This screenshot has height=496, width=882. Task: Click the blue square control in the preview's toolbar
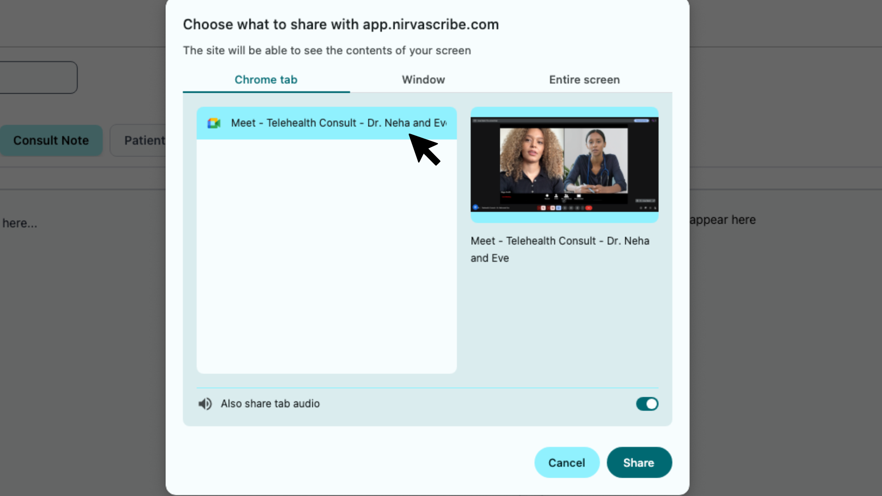point(559,208)
